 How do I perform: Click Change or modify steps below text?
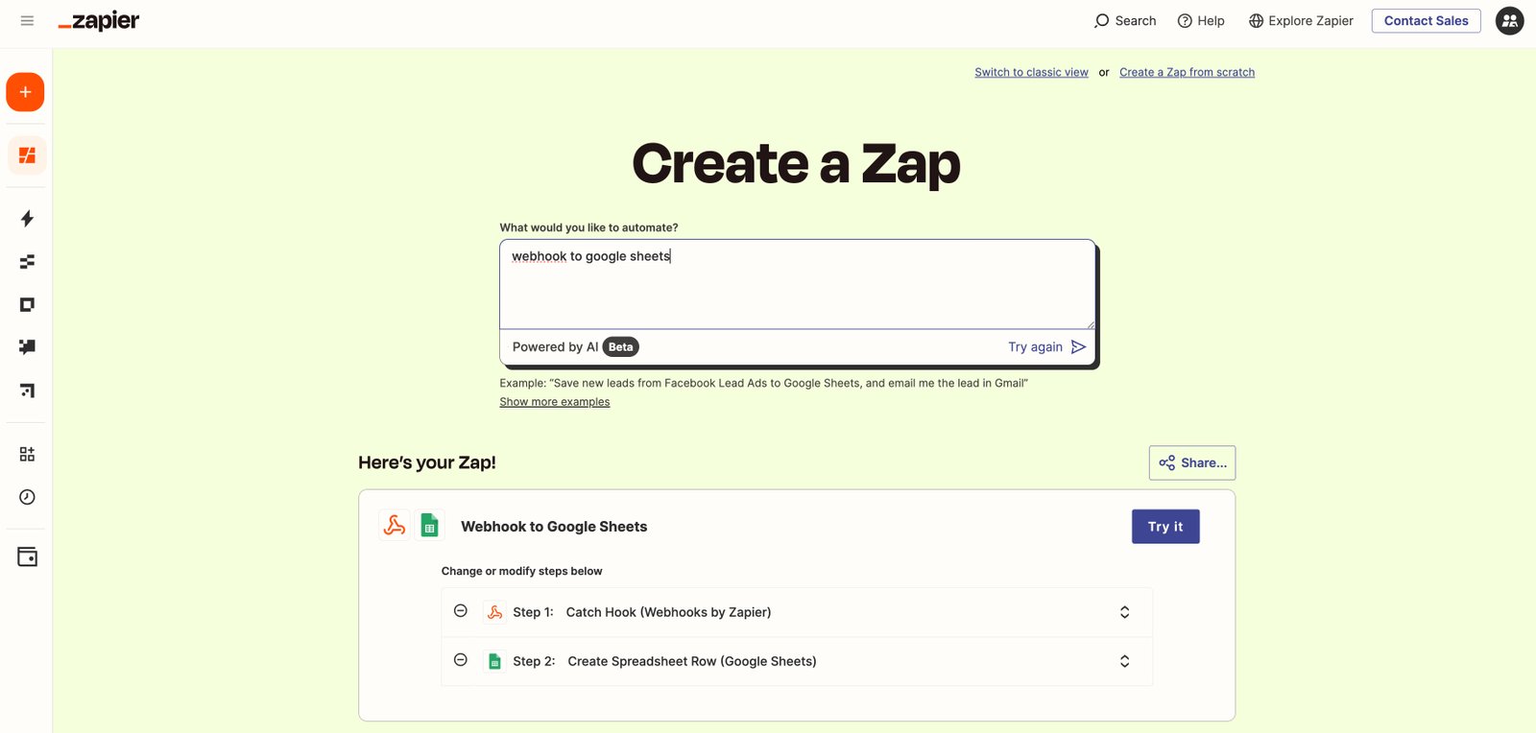[521, 571]
